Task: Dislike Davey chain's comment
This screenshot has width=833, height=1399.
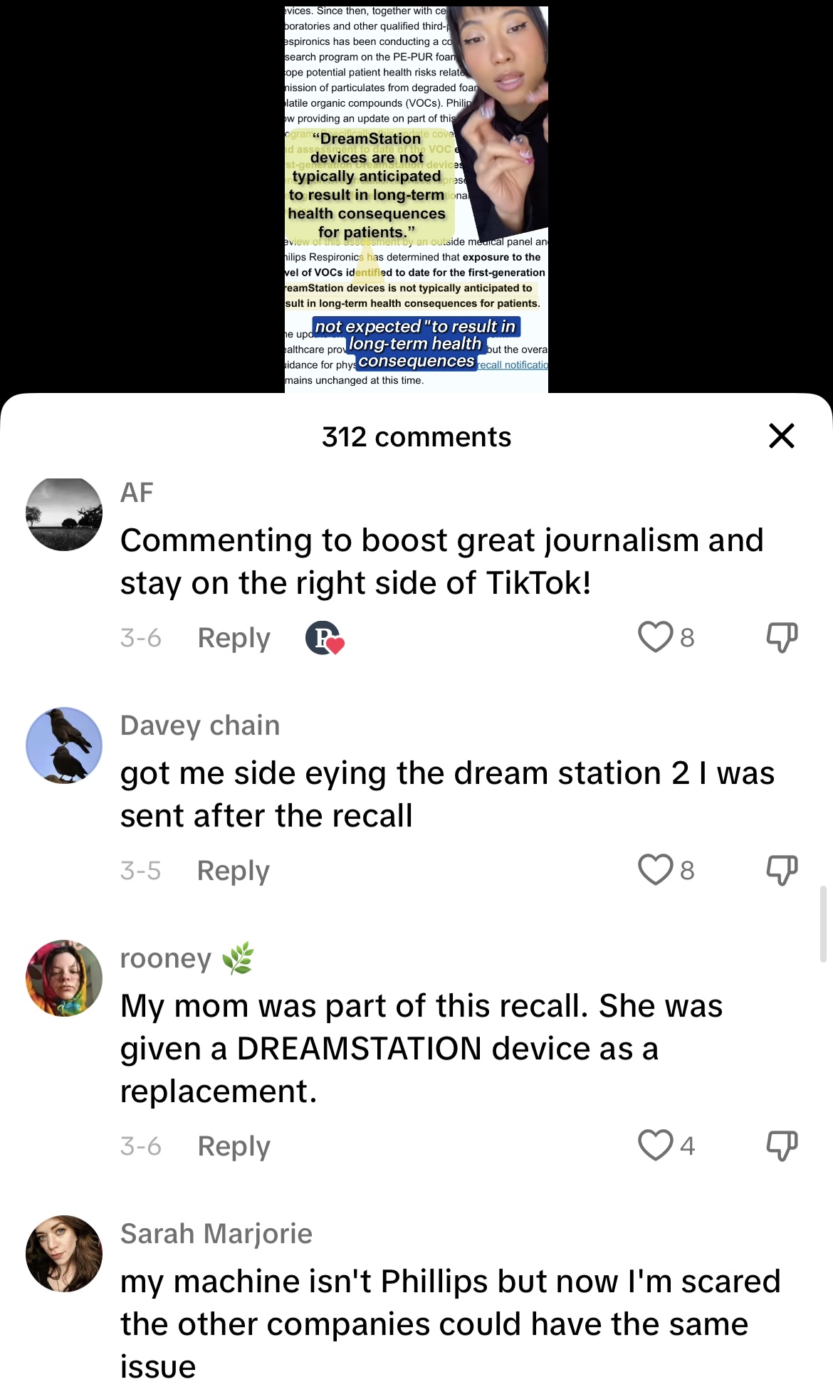Action: [782, 871]
